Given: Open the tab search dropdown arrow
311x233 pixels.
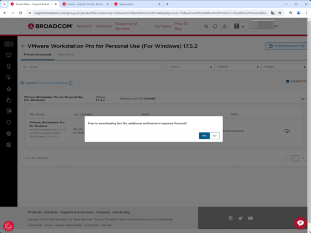Looking at the screenshot, I should click(4, 4).
